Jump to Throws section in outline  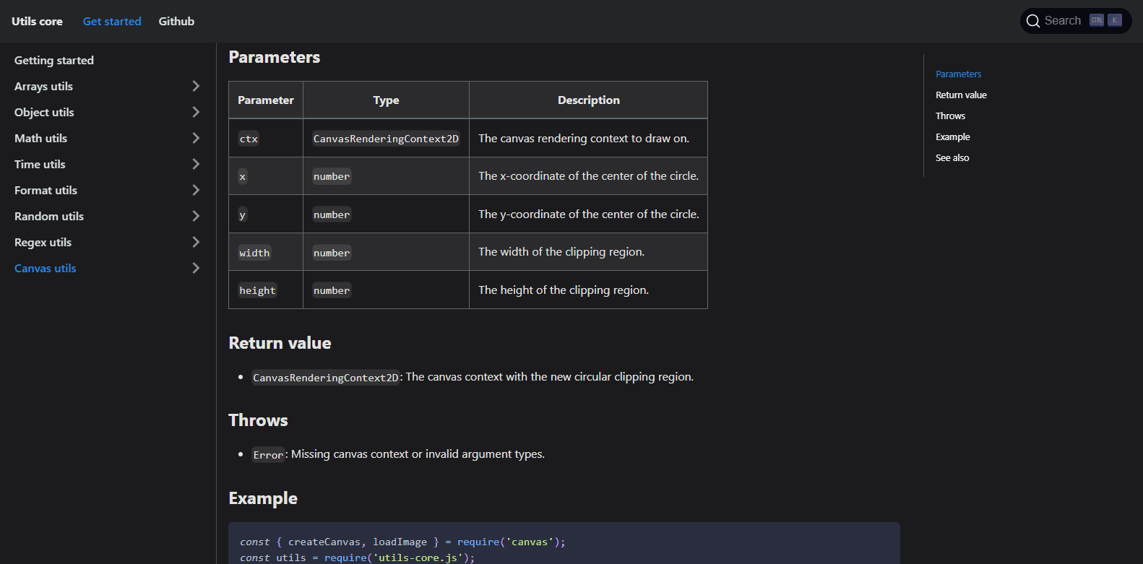pos(950,116)
